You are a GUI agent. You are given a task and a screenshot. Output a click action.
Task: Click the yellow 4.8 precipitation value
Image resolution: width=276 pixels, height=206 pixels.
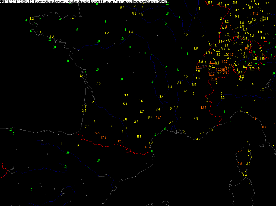click(196, 119)
